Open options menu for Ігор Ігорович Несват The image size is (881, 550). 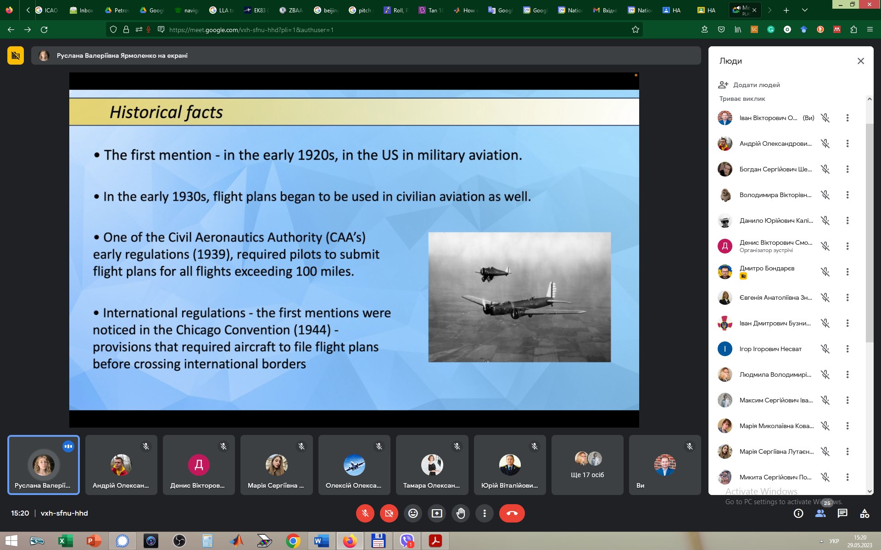click(x=848, y=349)
